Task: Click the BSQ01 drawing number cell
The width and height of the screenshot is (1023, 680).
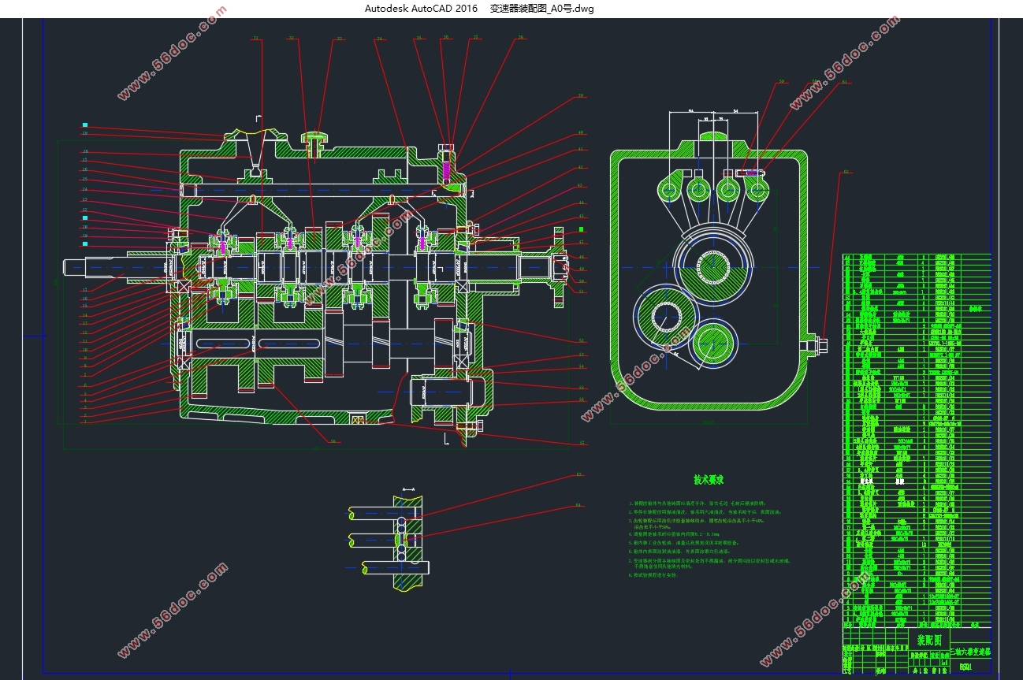Action: (x=966, y=667)
